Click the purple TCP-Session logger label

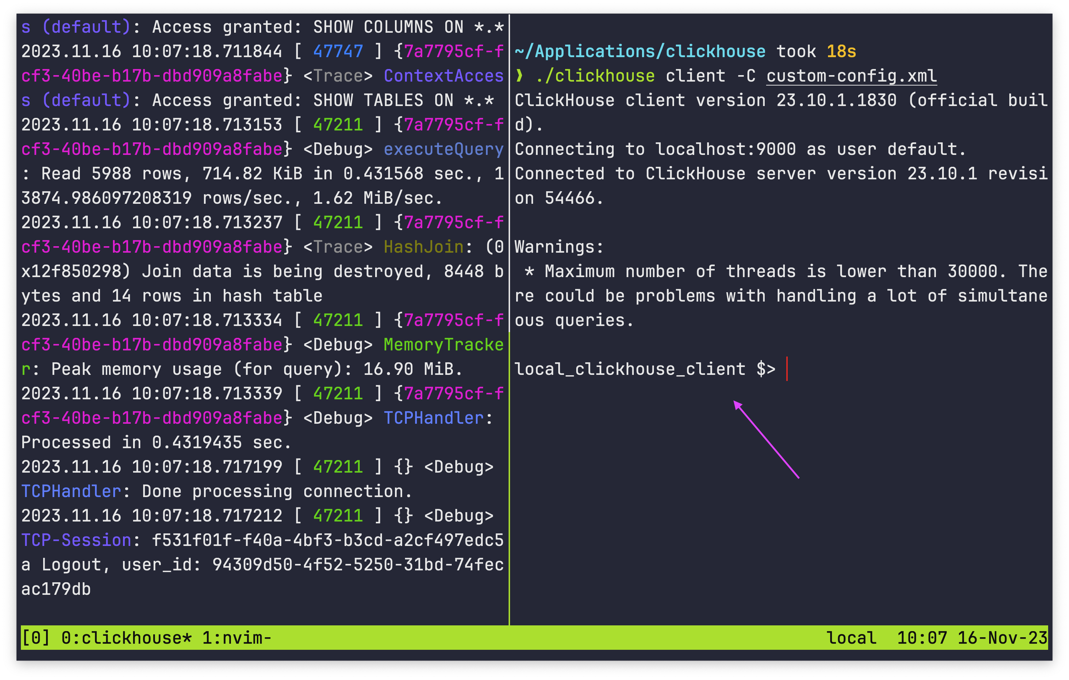76,540
